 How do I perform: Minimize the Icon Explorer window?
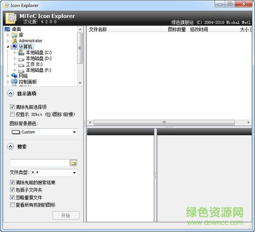220,4
